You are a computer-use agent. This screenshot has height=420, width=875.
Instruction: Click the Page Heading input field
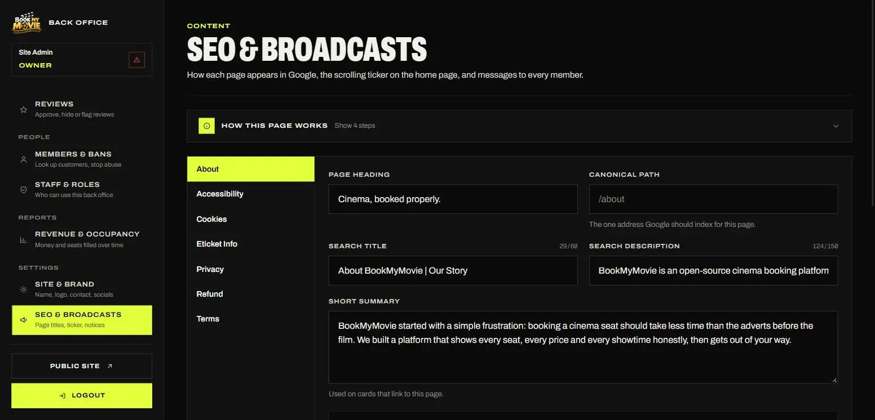point(453,199)
